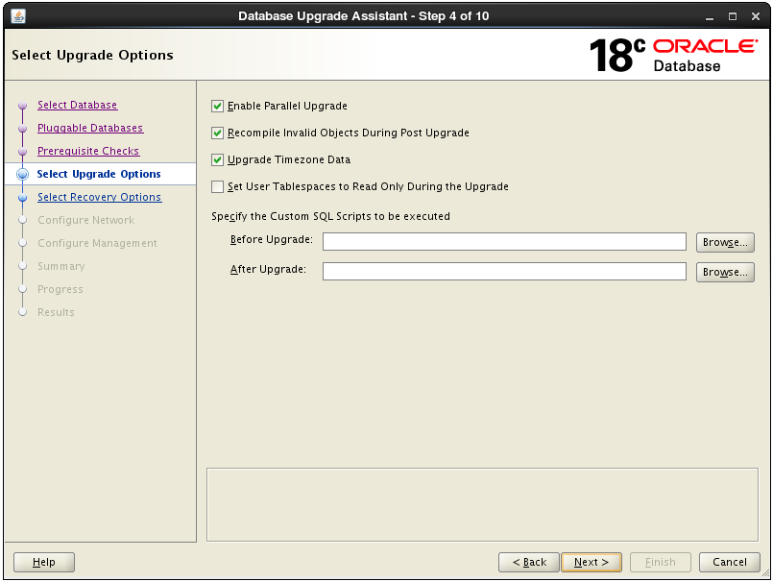Click the Java icon in the title bar
773x582 pixels.
coord(18,16)
